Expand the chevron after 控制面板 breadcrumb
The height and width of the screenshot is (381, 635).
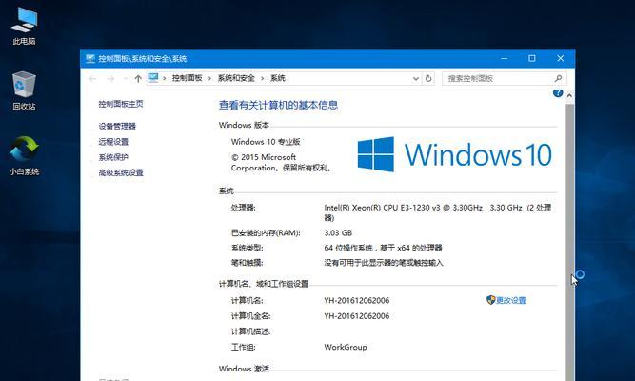pyautogui.click(x=209, y=79)
